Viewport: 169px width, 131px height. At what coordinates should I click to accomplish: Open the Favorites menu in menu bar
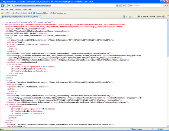point(18,9)
